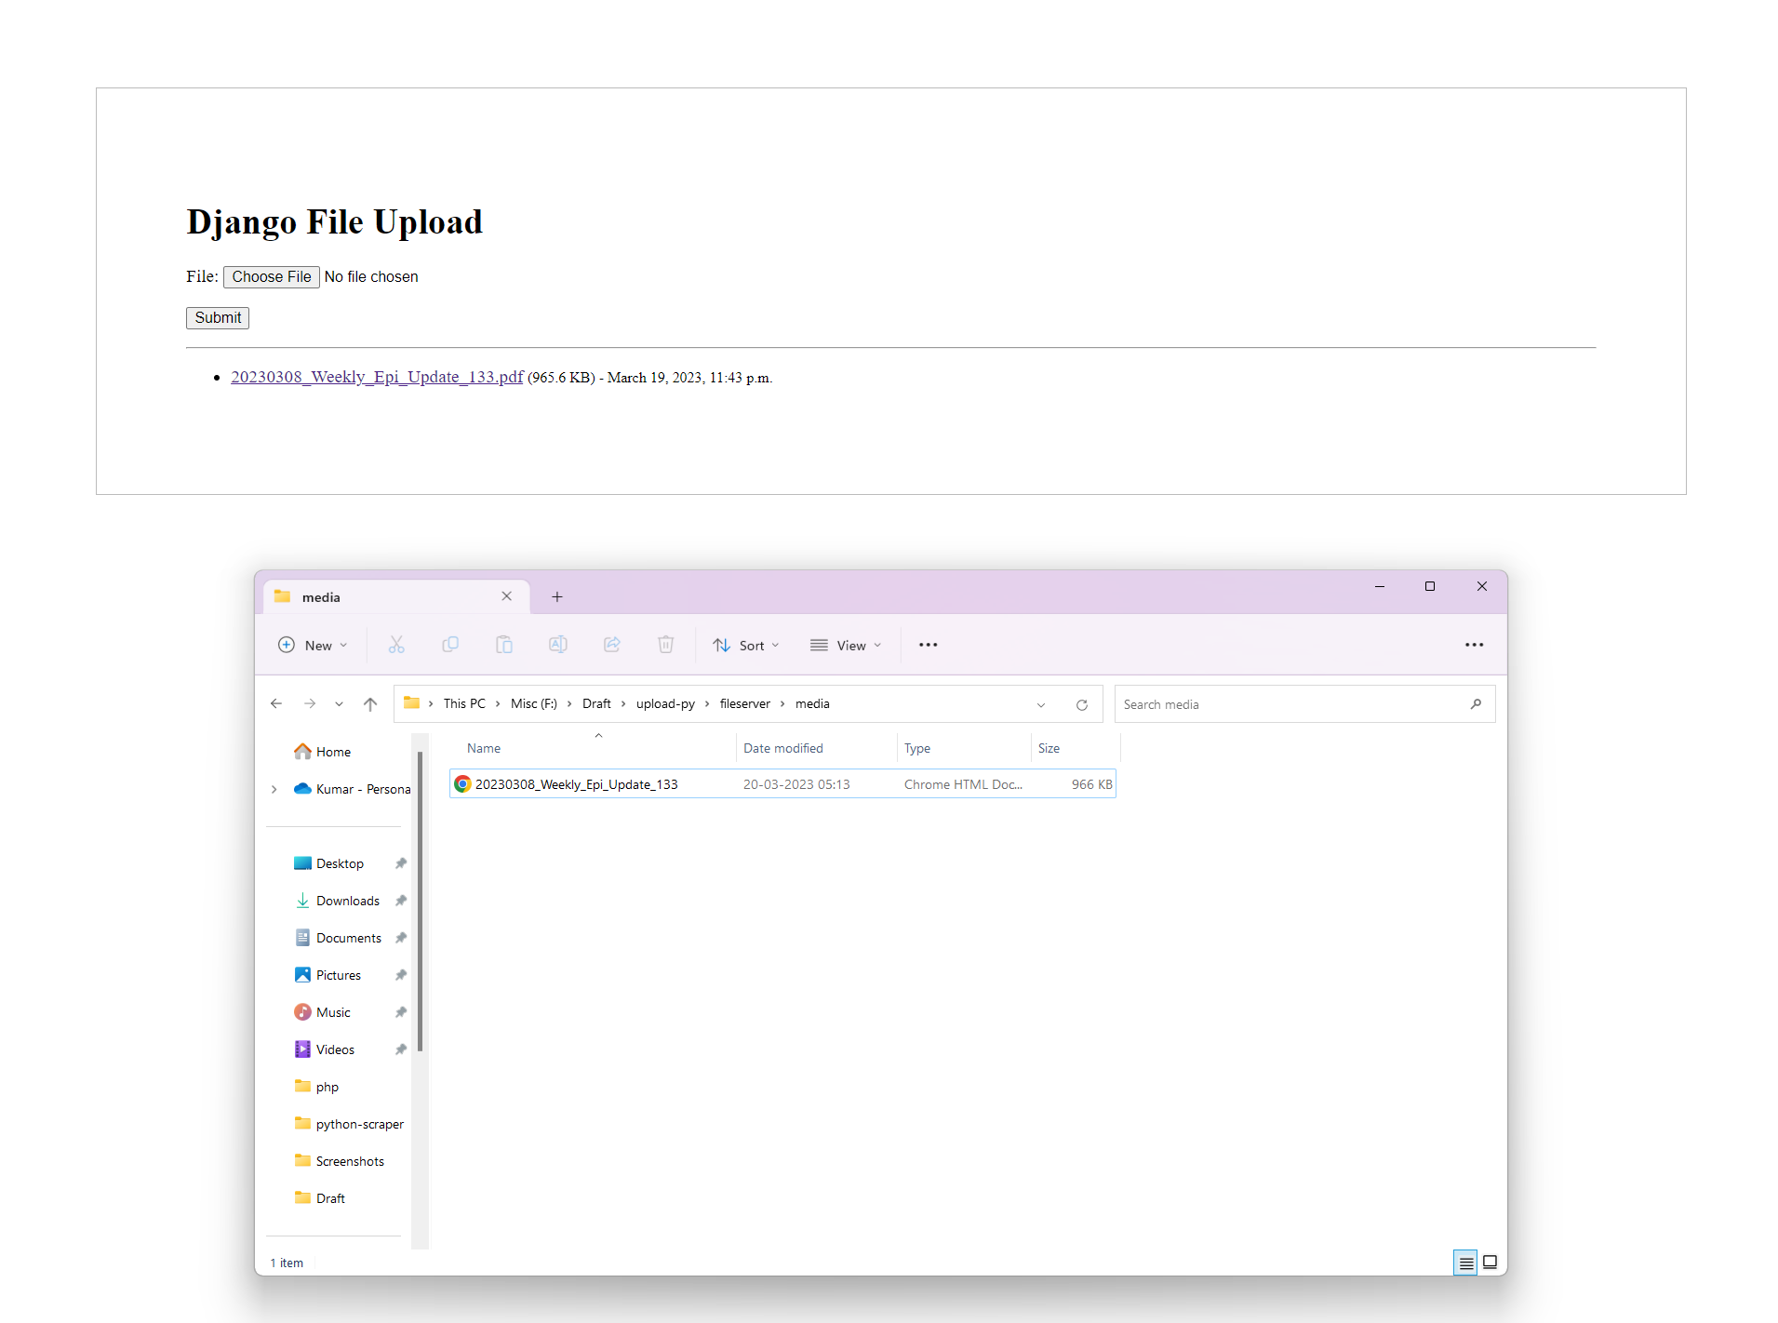Click the Cut scissors icon in toolbar
Viewport: 1778px width, 1323px height.
click(396, 645)
